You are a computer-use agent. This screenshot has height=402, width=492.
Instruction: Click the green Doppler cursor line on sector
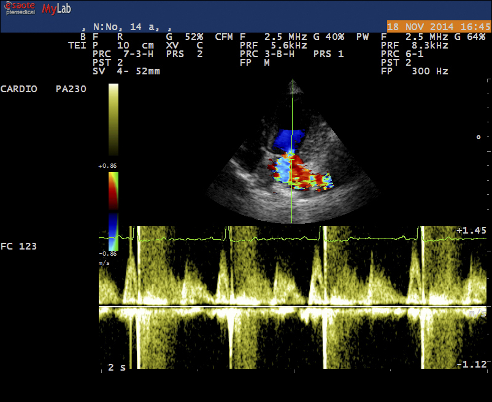(x=293, y=151)
